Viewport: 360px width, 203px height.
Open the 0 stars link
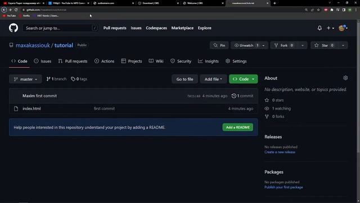click(274, 100)
